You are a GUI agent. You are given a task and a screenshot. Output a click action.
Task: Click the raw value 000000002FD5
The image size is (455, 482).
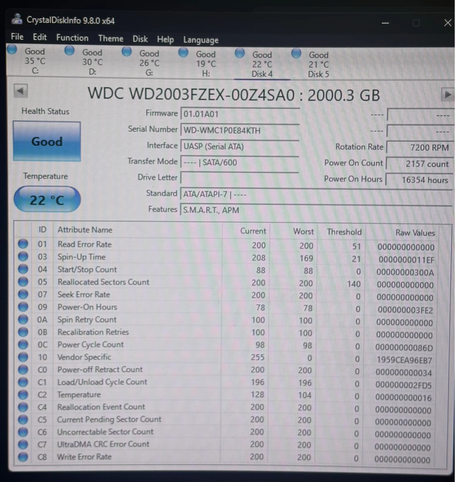(x=404, y=385)
